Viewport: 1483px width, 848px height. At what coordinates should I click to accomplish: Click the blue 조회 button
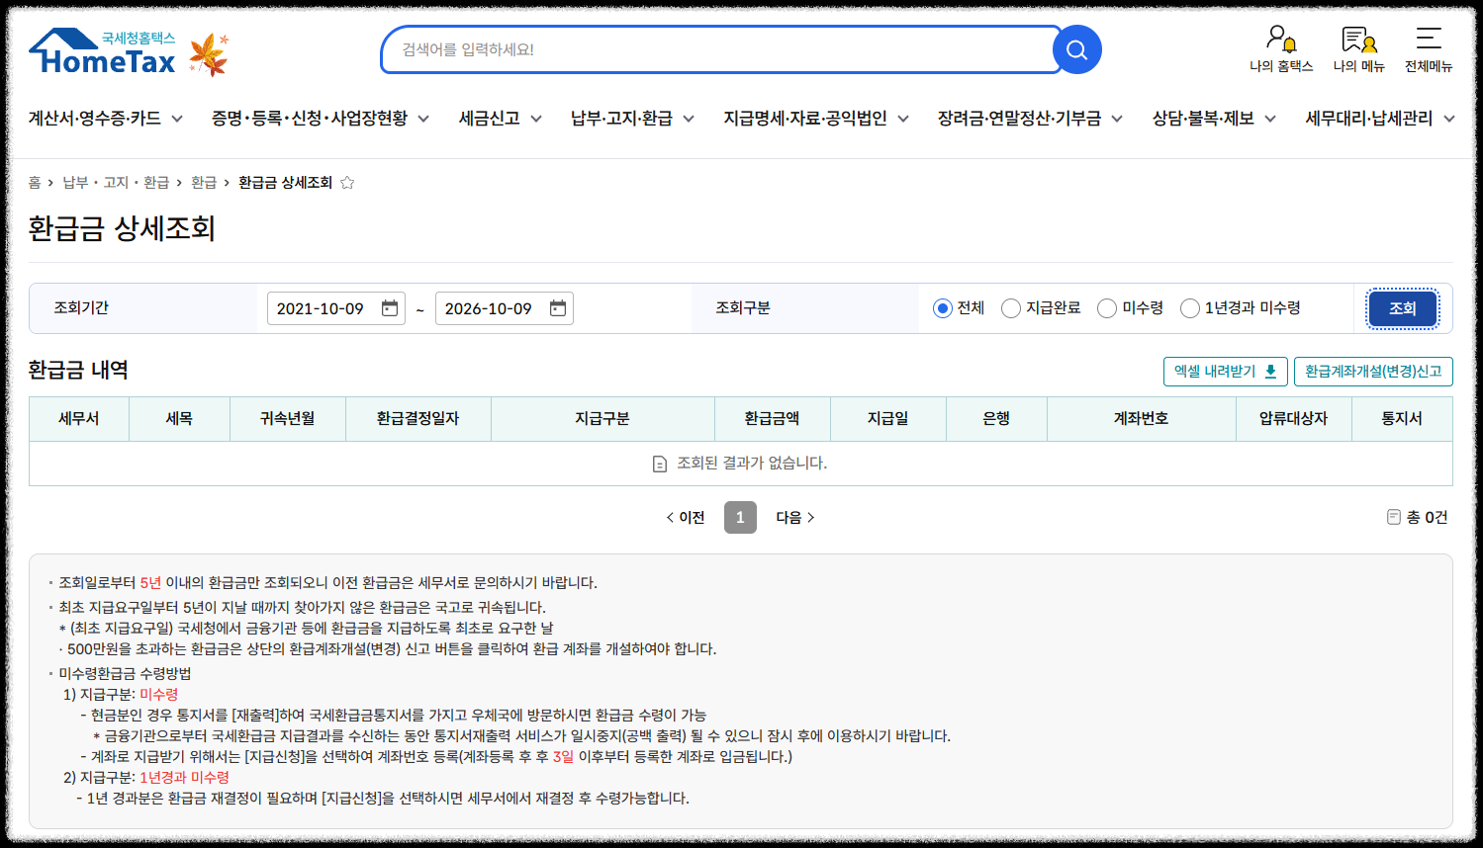1403,308
